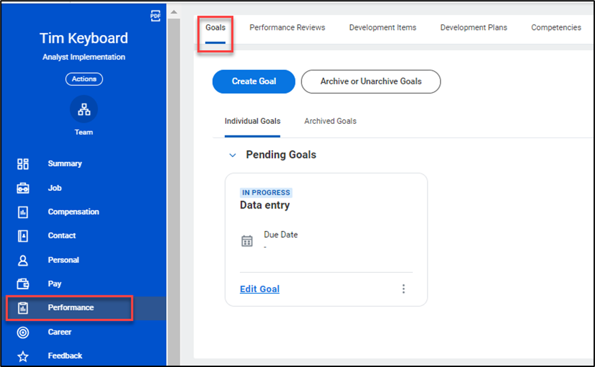This screenshot has width=595, height=367.
Task: Click the Career target icon
Action: [x=23, y=332]
